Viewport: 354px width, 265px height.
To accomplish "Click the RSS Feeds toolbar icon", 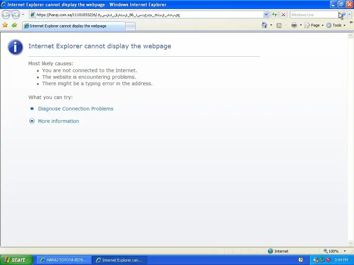I will pos(279,26).
